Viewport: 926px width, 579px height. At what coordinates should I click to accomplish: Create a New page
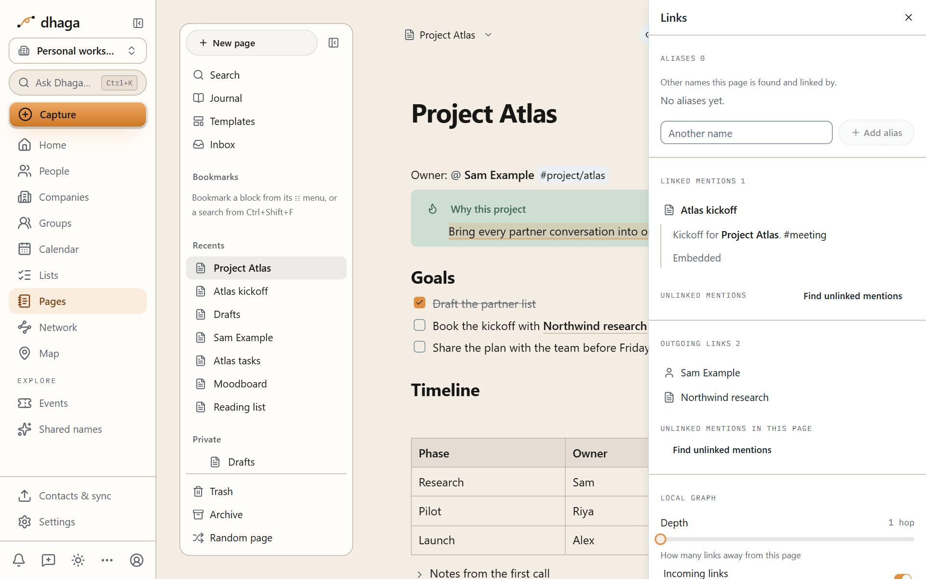tap(252, 43)
